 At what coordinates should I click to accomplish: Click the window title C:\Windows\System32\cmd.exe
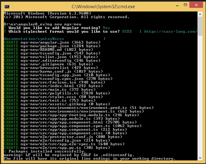coord(103,7)
